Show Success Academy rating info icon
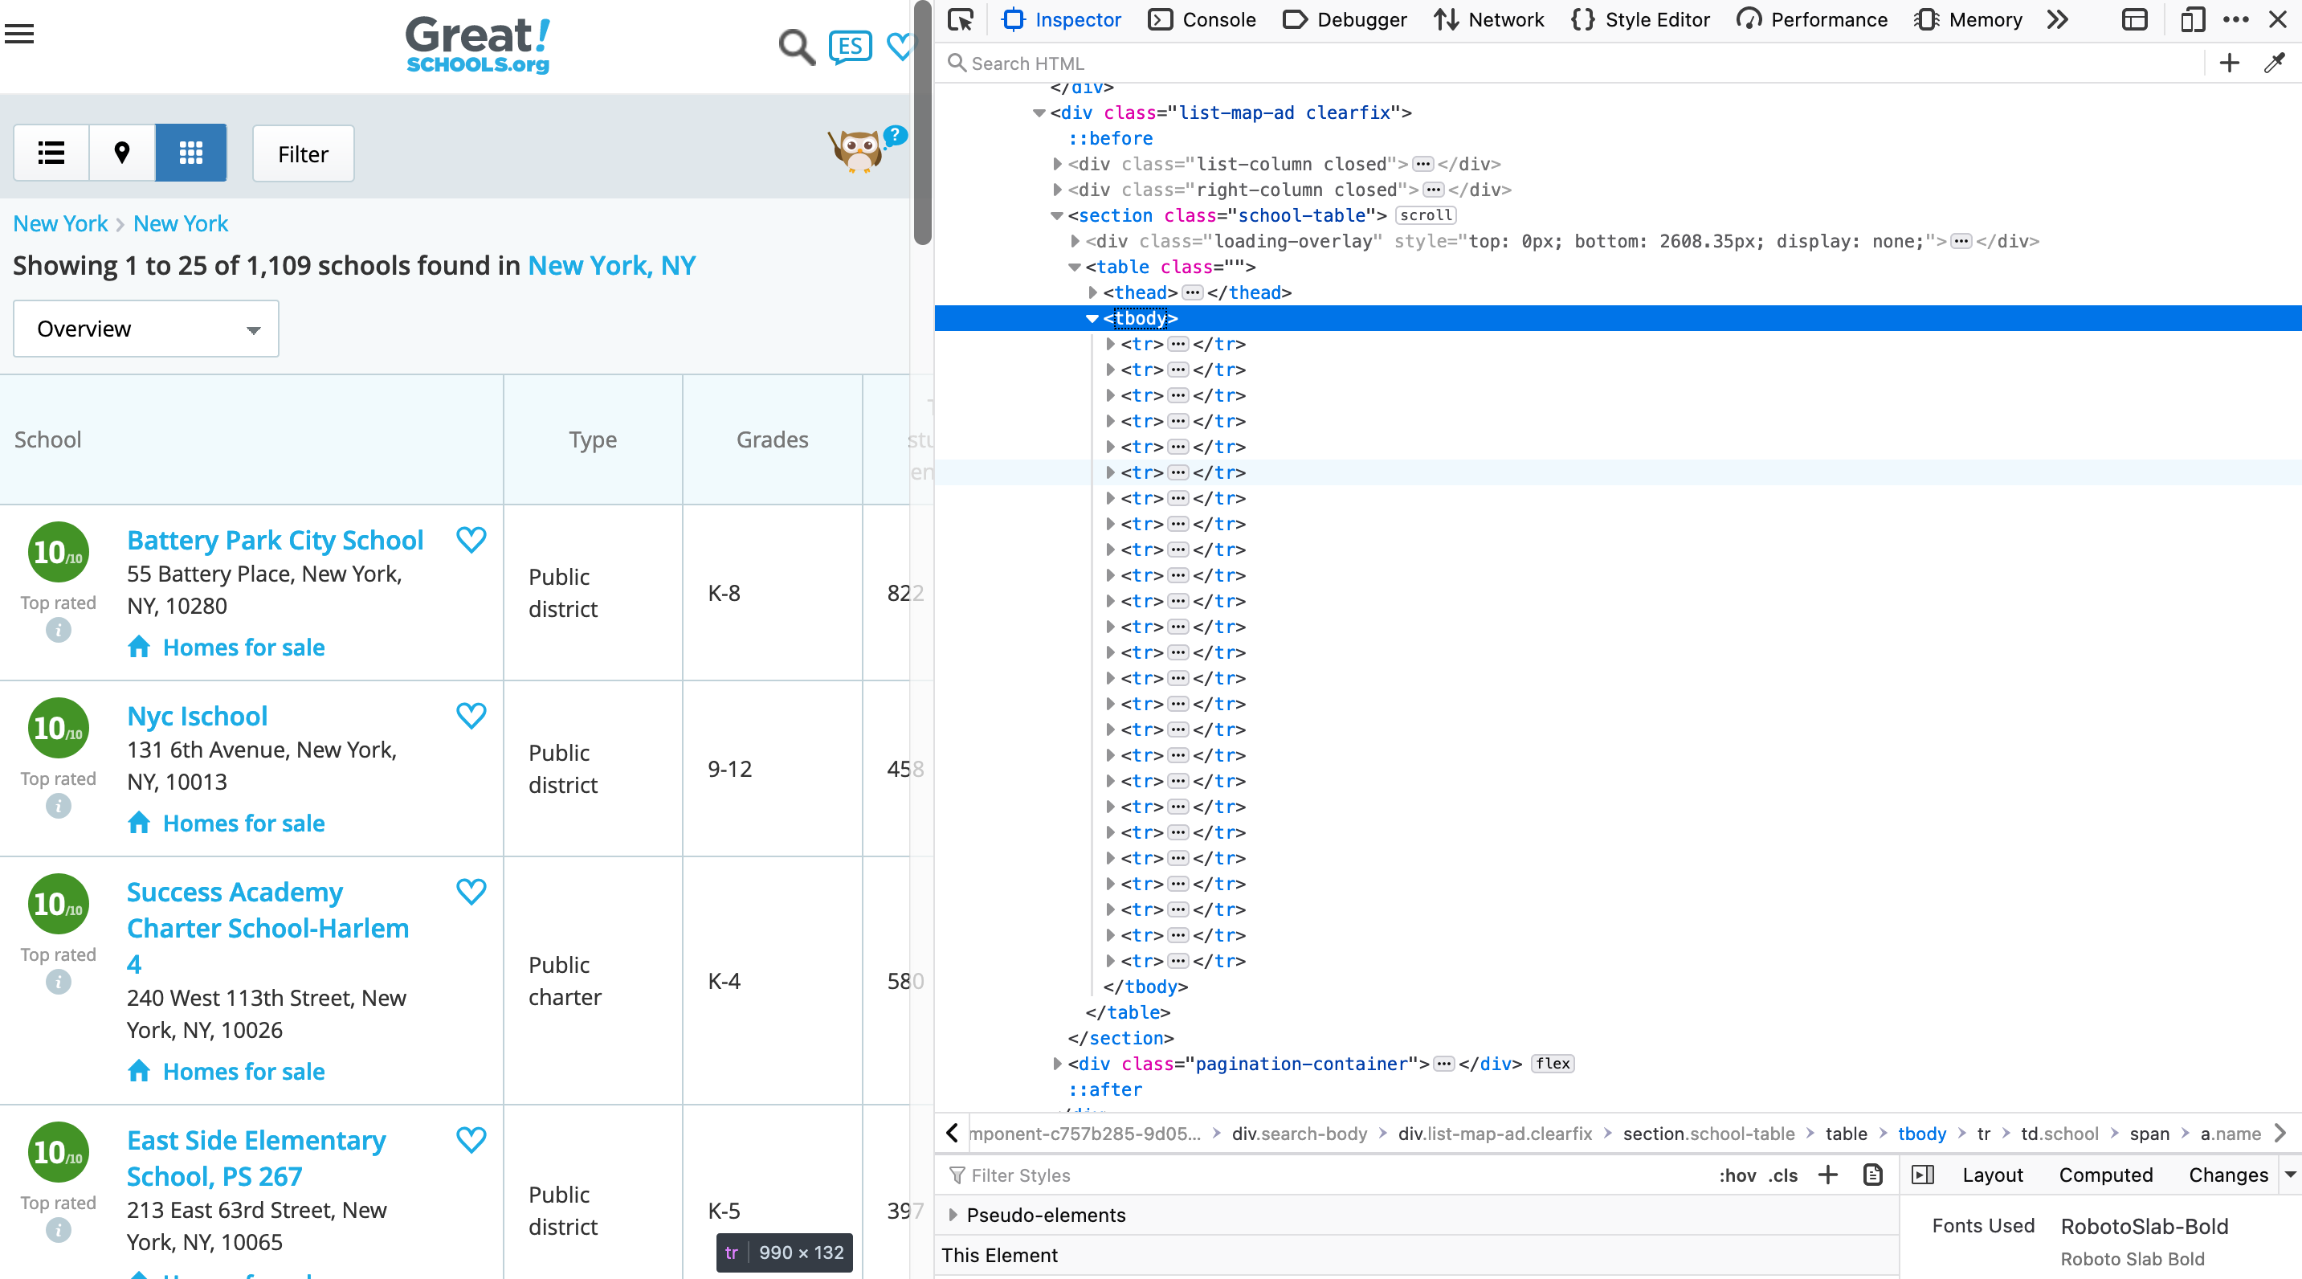The width and height of the screenshot is (2302, 1279). pyautogui.click(x=58, y=983)
